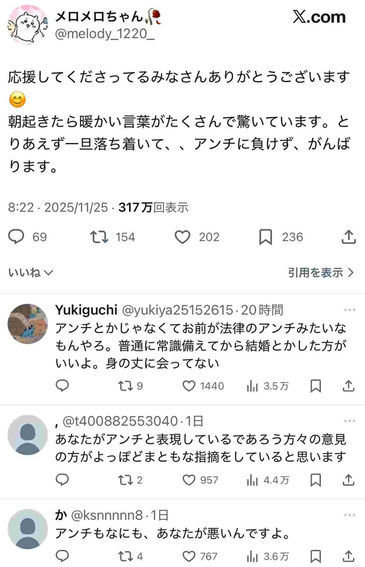
Task: Open more options for Yukiguchi's reply
Action: point(349,310)
